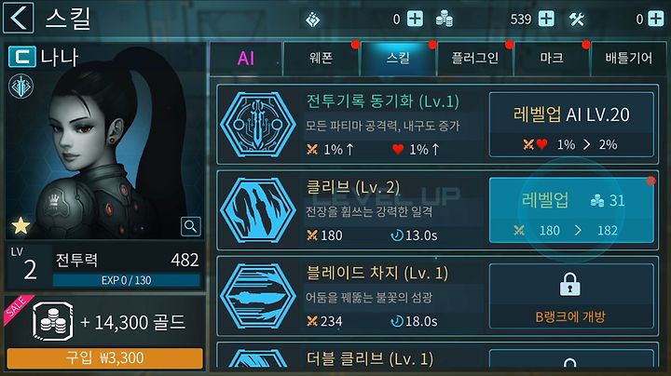The image size is (671, 376).
Task: Open the 배틀기어 tab
Action: point(628,58)
